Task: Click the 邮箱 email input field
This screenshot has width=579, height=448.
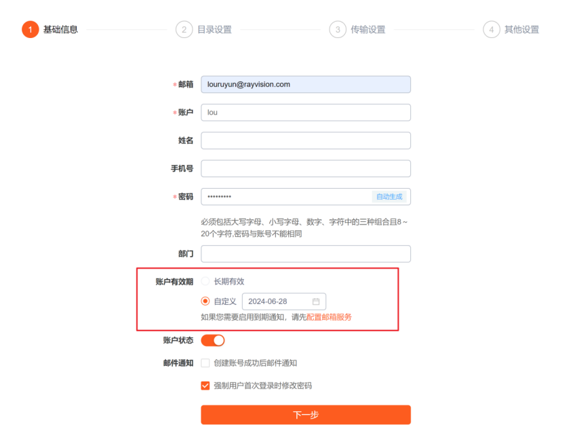Action: pyautogui.click(x=305, y=83)
